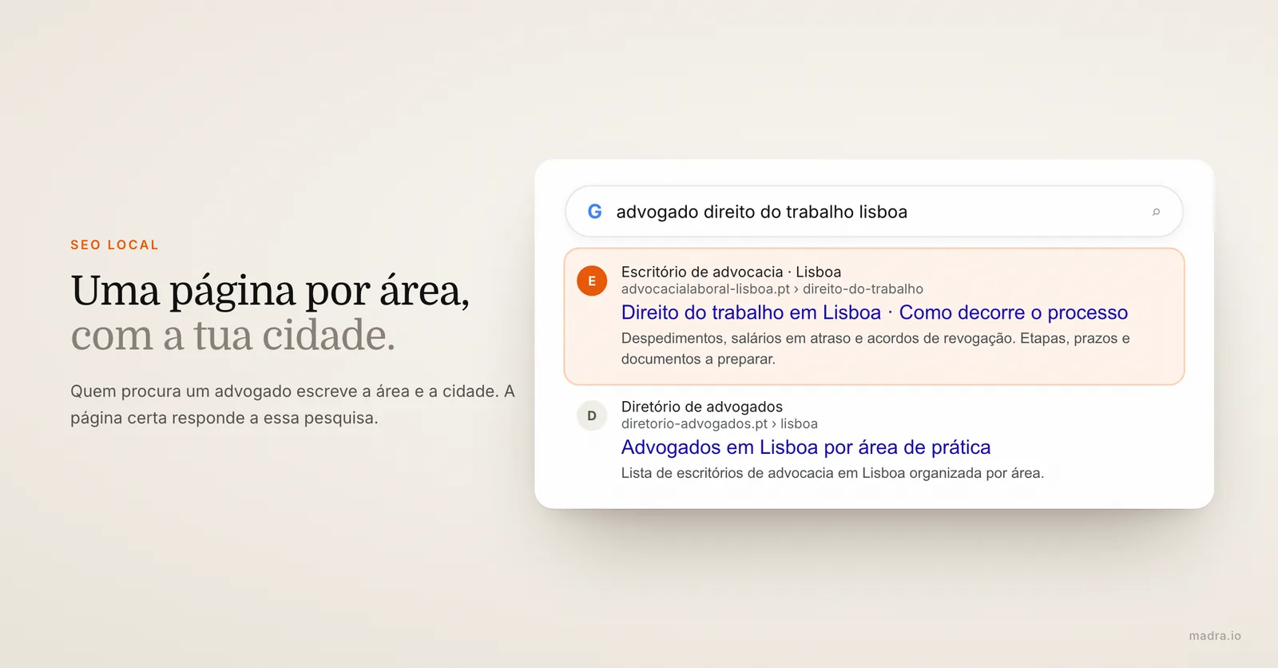Open the 'Direito do trabalho em Lisboa' result

point(875,312)
